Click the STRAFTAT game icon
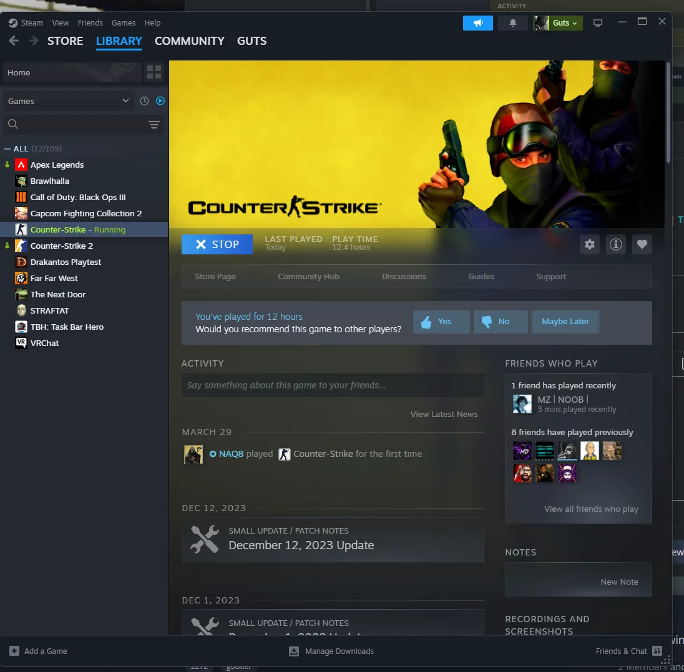684x672 pixels. click(x=21, y=310)
